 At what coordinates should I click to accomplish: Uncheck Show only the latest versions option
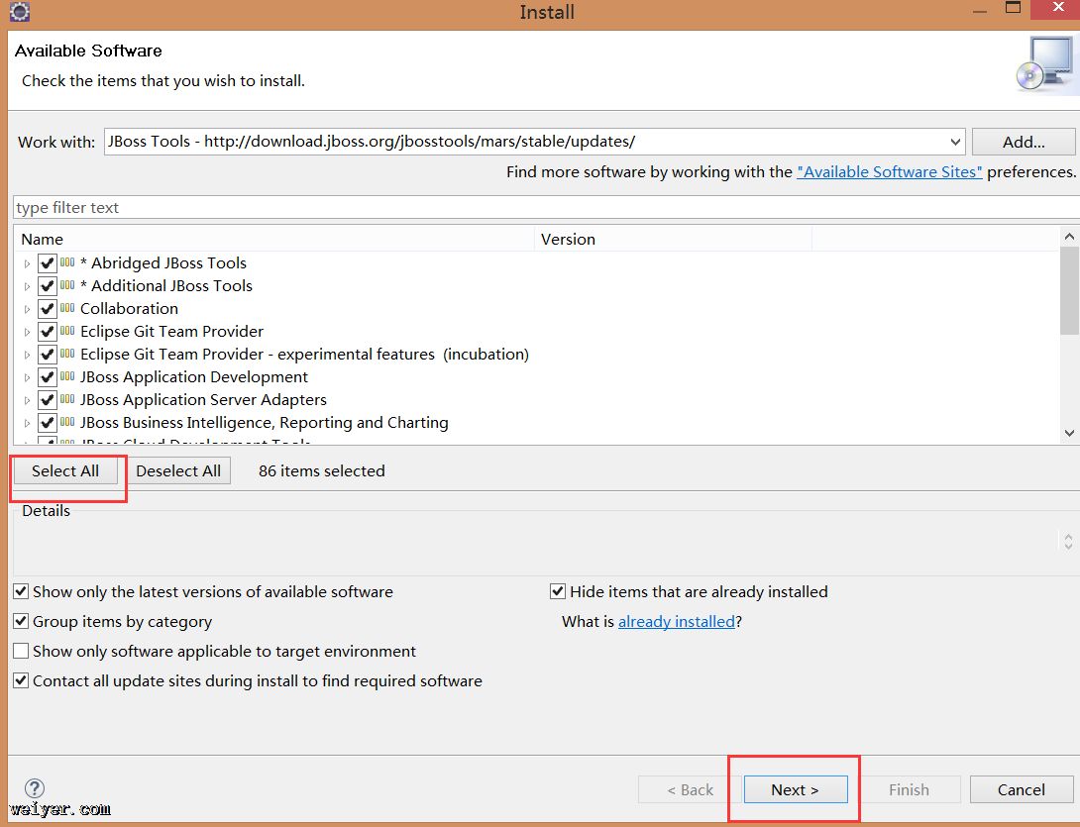(21, 591)
